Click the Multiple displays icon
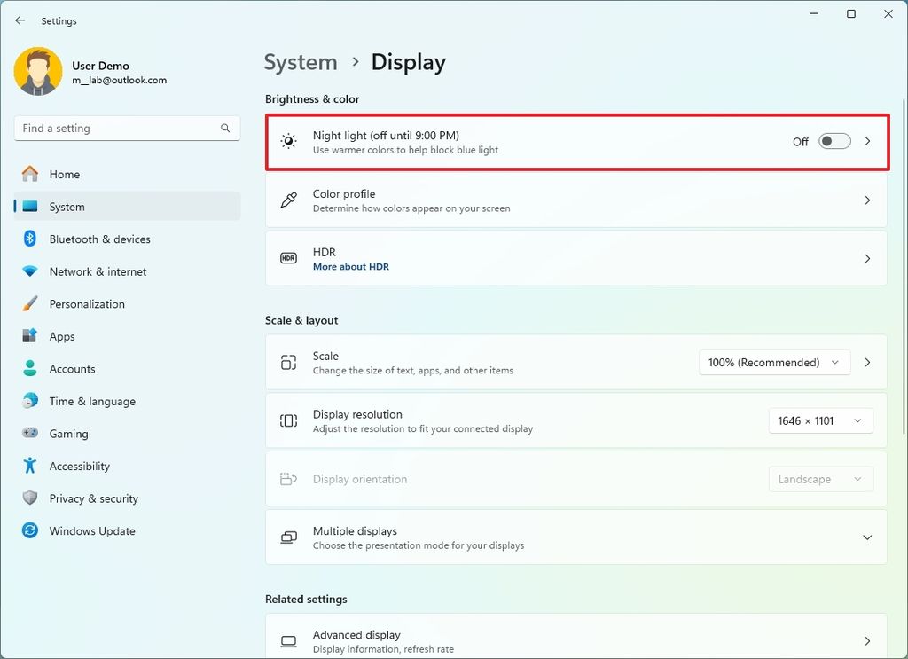 coord(288,537)
